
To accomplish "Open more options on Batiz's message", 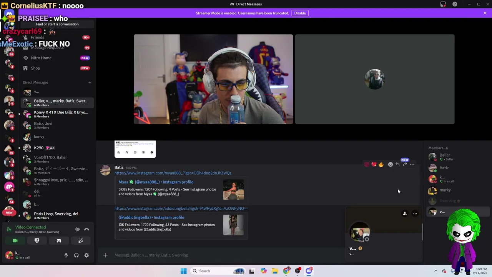I will tap(412, 164).
